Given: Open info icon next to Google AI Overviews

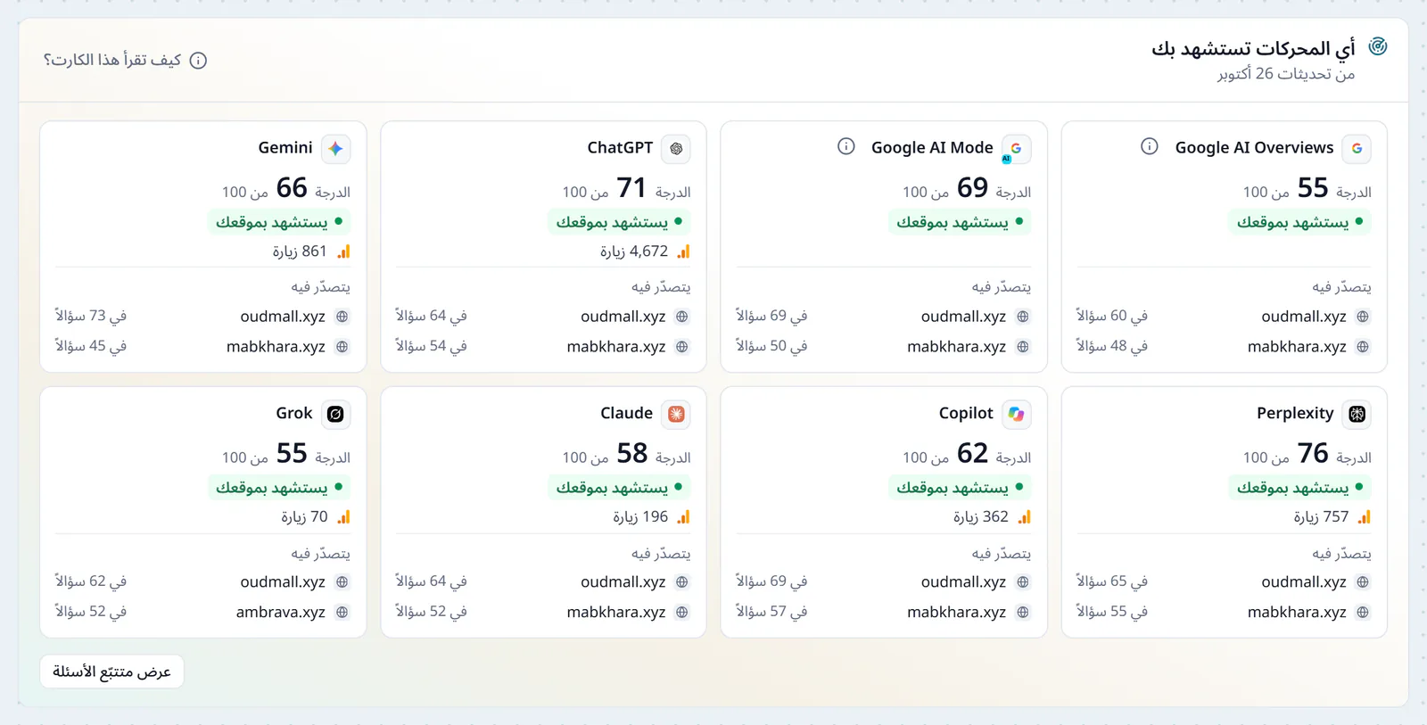Looking at the screenshot, I should (x=1150, y=146).
